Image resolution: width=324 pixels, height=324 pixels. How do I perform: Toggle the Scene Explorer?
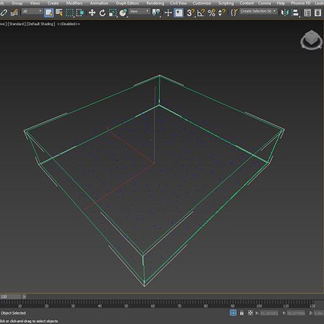pos(307,13)
